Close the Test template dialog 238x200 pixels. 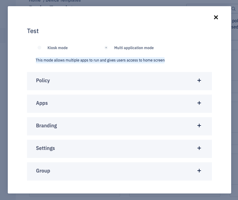point(216,17)
